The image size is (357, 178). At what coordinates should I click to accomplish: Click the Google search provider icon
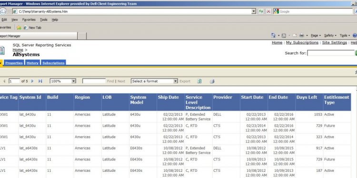point(277,11)
